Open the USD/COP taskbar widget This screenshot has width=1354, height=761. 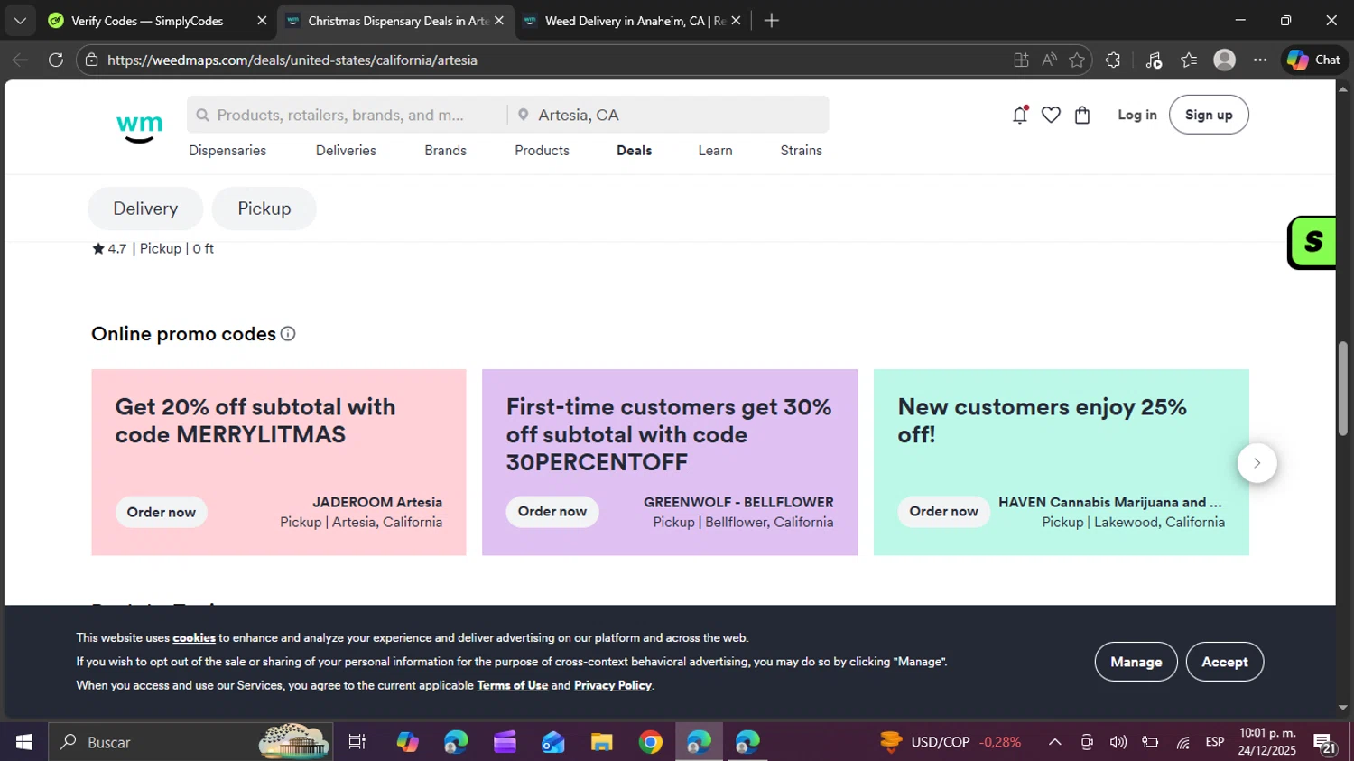pos(951,742)
